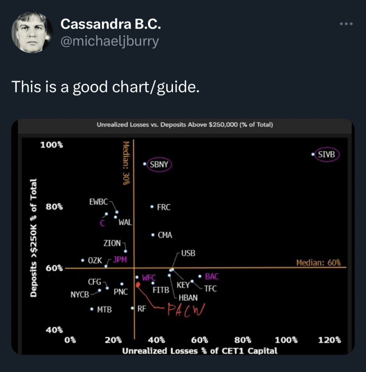
Task: Click the 'Median: 30%' vertical line label
Action: tap(126, 163)
